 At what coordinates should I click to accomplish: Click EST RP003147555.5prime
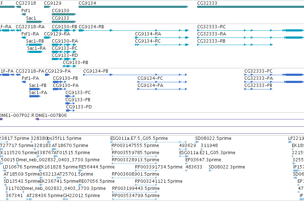coord(113,149)
